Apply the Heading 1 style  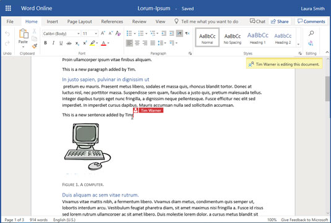pos(258,38)
